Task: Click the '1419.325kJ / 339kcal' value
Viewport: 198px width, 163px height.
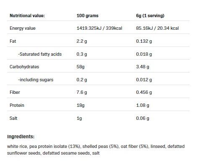Action: pos(99,28)
